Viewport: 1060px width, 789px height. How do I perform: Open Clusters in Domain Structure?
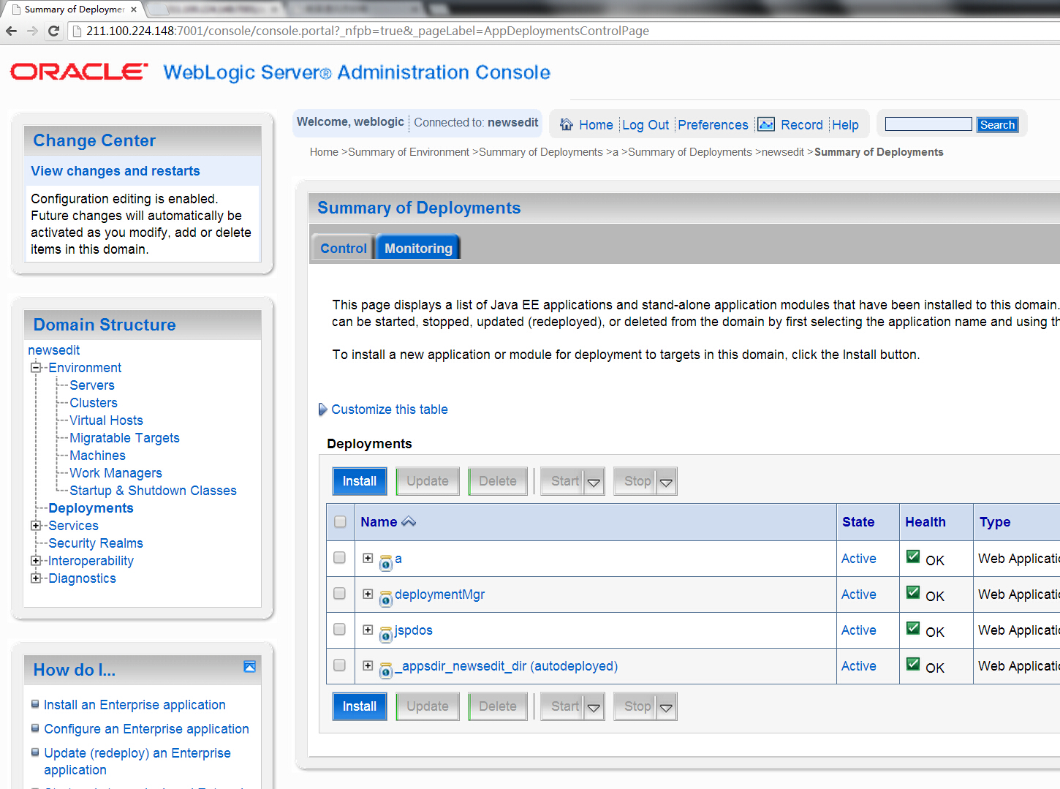[94, 403]
